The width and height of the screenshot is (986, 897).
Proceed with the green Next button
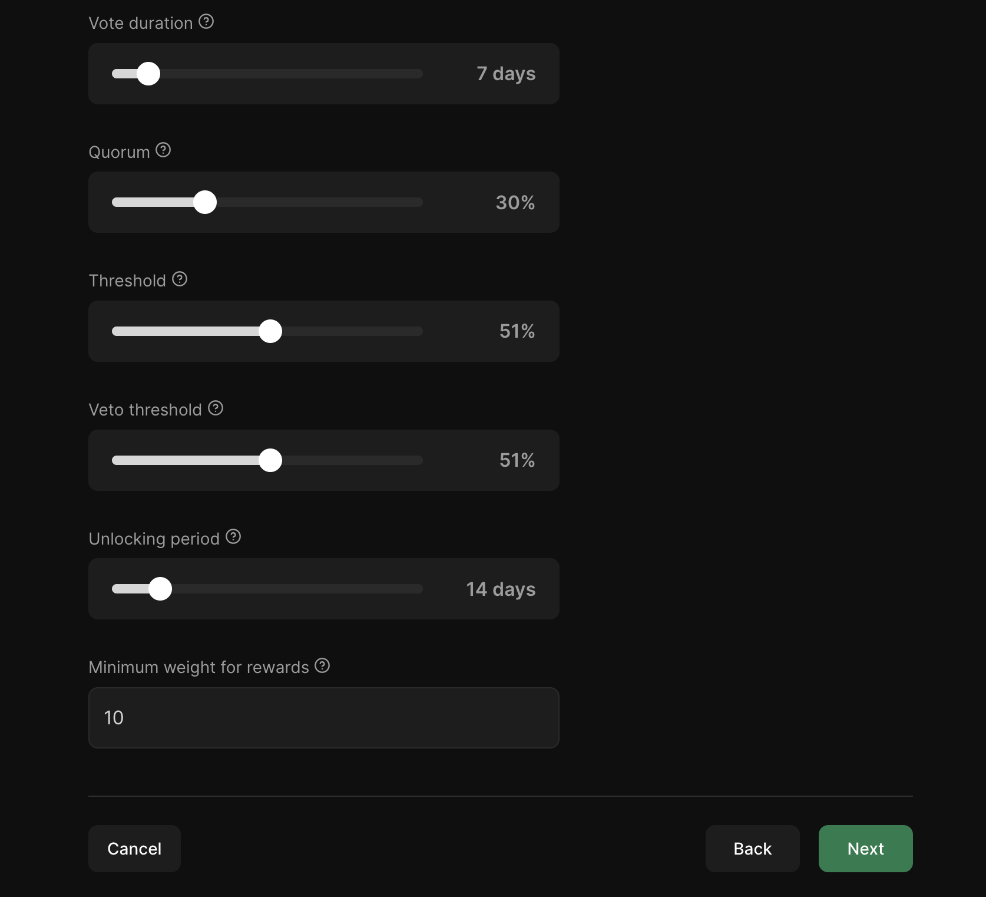tap(865, 849)
